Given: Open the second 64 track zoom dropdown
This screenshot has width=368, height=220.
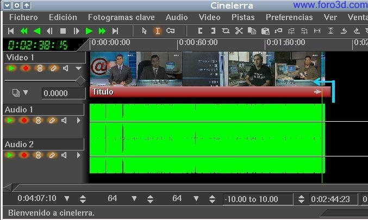Looking at the screenshot, I should tap(196, 199).
